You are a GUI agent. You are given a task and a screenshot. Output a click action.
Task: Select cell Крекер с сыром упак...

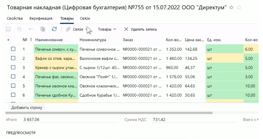coord(56,68)
